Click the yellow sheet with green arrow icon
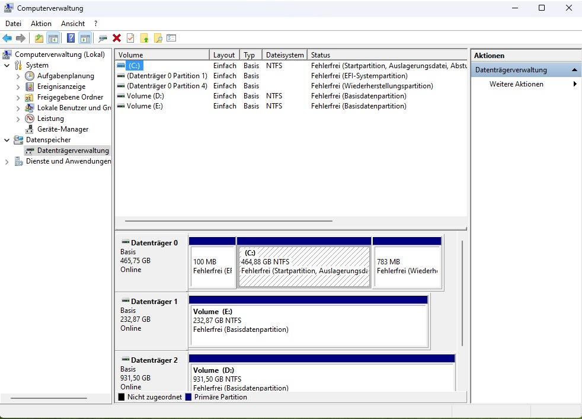Image resolution: width=582 pixels, height=419 pixels. pos(145,38)
